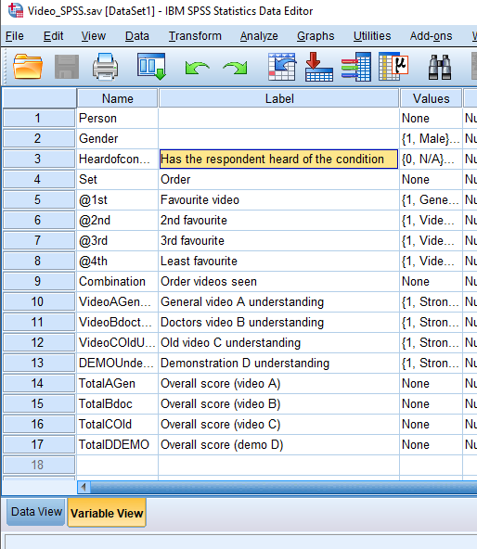Click the Go to variable icon
This screenshot has width=477, height=549.
[319, 67]
